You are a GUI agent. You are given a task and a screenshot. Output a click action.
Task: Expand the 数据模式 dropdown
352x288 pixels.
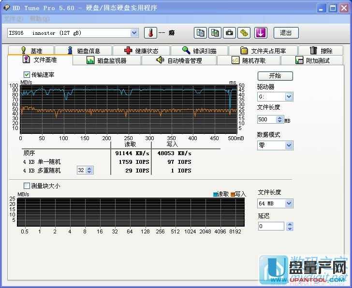tap(289, 145)
